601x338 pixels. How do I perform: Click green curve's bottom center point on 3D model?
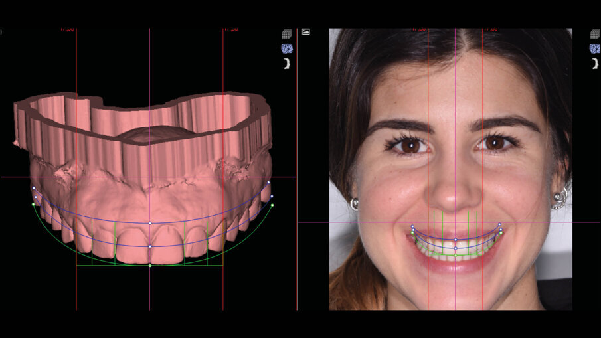pyautogui.click(x=150, y=266)
